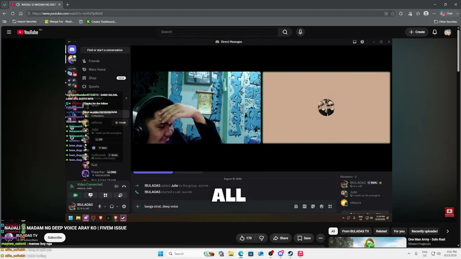This screenshot has height=259, width=461.
Task: Start voice search with the microphone
Action: [300, 32]
